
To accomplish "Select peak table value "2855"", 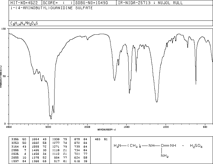I will tap(15, 157).
